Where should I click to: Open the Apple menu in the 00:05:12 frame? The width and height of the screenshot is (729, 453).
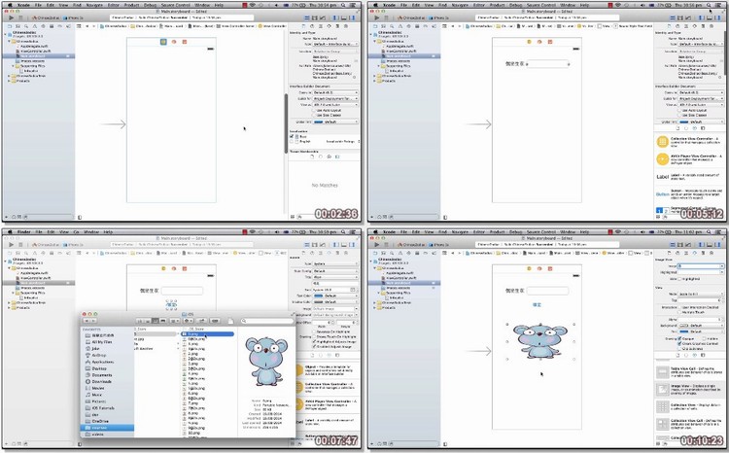[375, 5]
